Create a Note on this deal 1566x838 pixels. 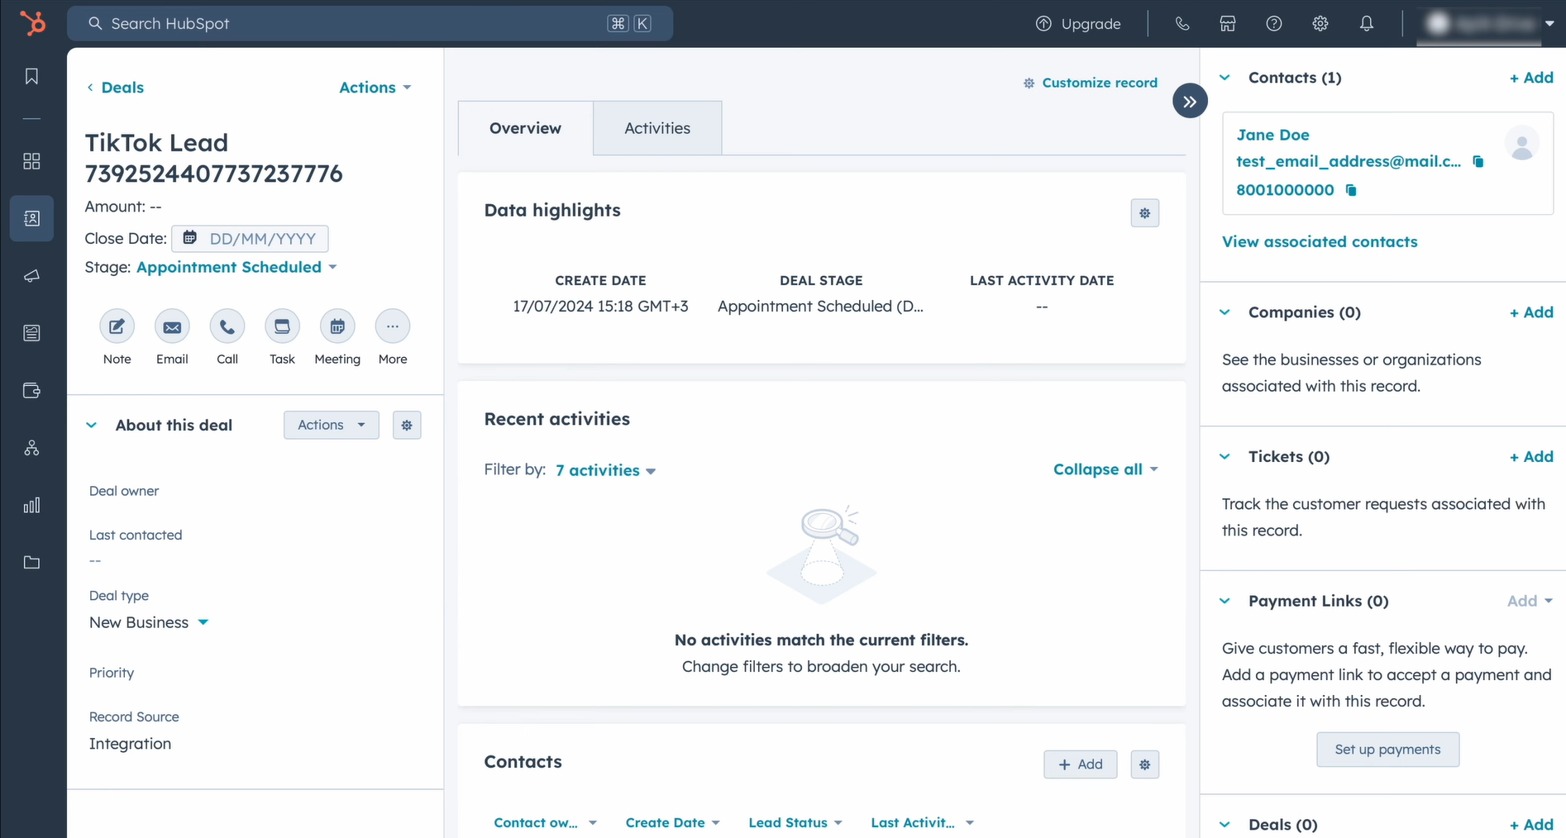click(117, 326)
